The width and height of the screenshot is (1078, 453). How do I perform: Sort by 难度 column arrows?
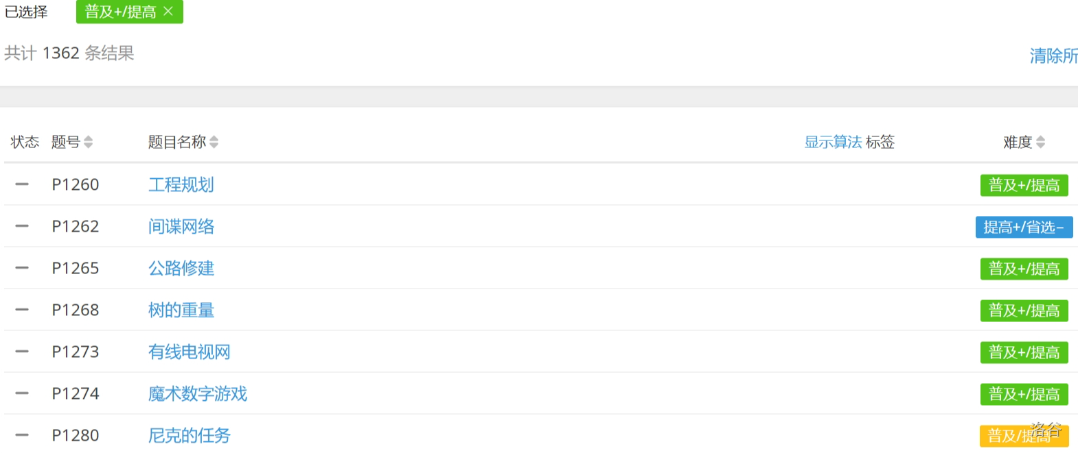coord(1041,142)
